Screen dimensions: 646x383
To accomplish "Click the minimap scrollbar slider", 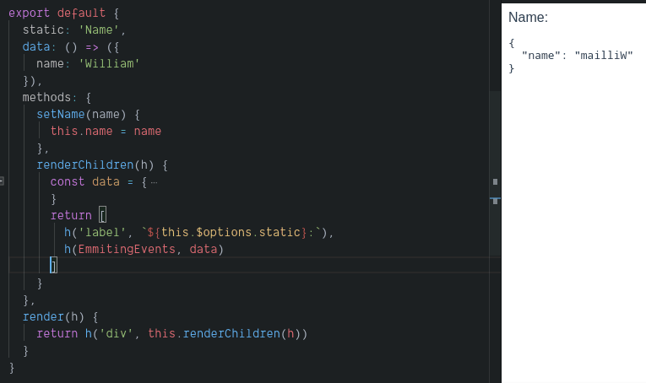I will tap(495, 173).
